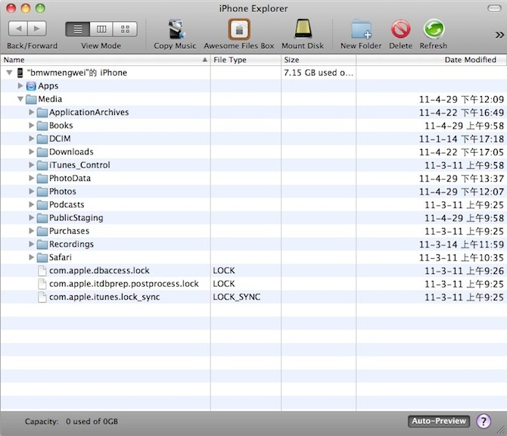
Task: Click the LOCK_SYNC file type cell
Action: coord(237,297)
